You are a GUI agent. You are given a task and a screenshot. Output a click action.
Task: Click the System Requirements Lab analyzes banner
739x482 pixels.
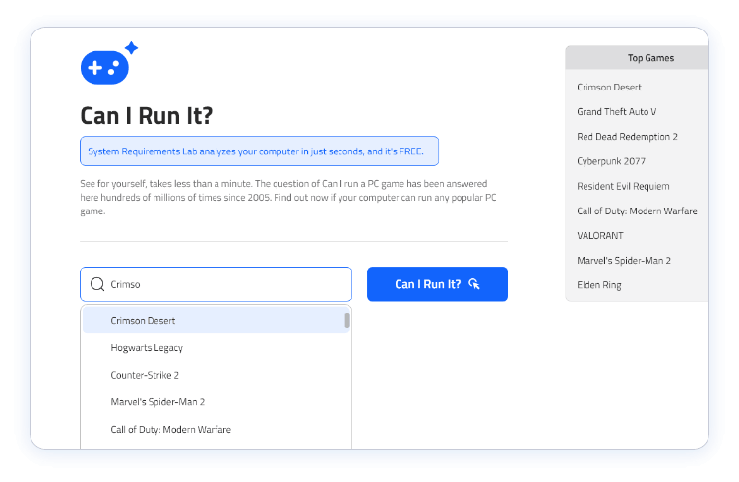(259, 151)
